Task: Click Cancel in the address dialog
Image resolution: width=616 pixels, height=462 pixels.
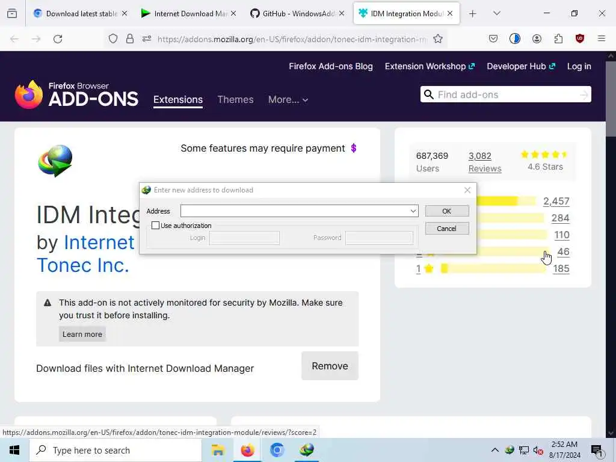Action: 447,229
